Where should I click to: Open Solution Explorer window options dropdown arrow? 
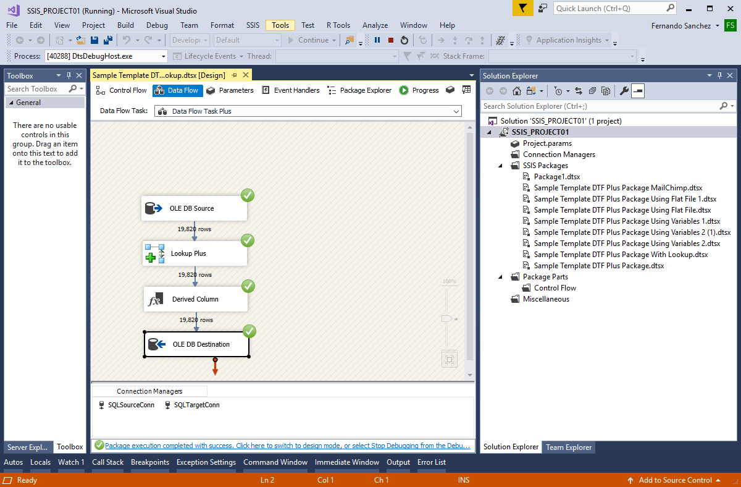pyautogui.click(x=710, y=75)
